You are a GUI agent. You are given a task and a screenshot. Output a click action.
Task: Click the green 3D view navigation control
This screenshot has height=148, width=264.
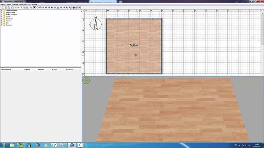tap(86, 81)
